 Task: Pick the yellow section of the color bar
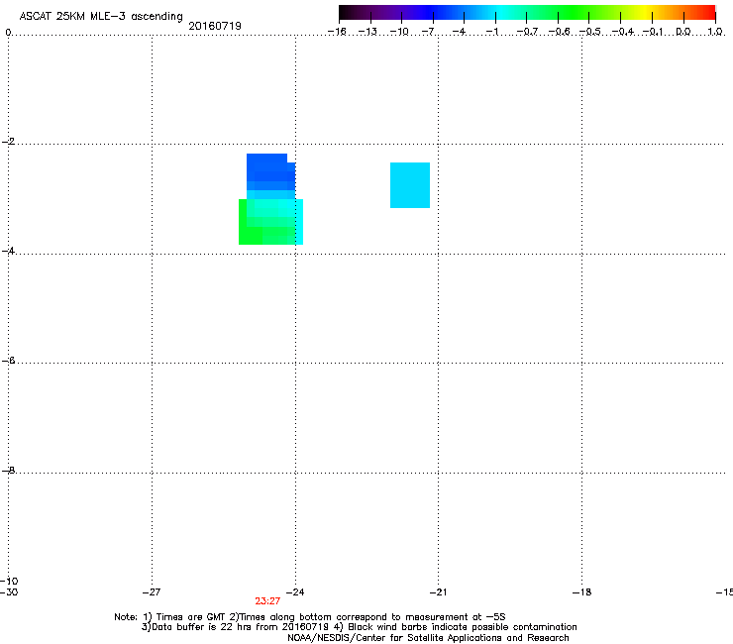click(646, 12)
